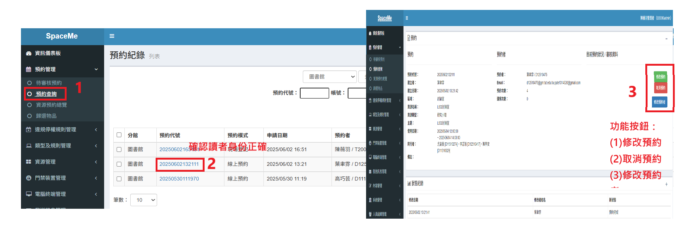Select 資源預約總覽 in the sidebar

51,105
